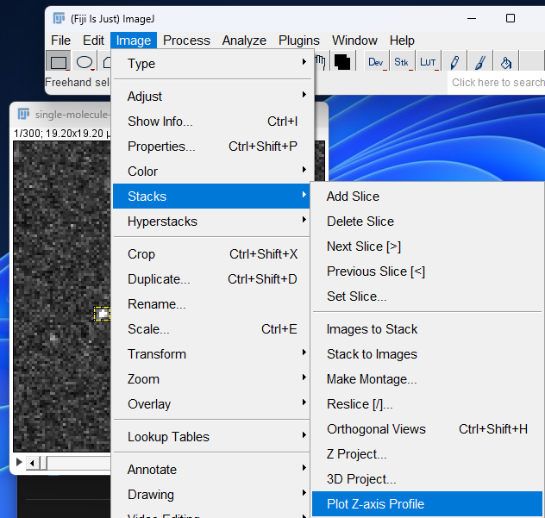Open the Dev developer menu tool
The height and width of the screenshot is (518, 545).
coord(376,62)
